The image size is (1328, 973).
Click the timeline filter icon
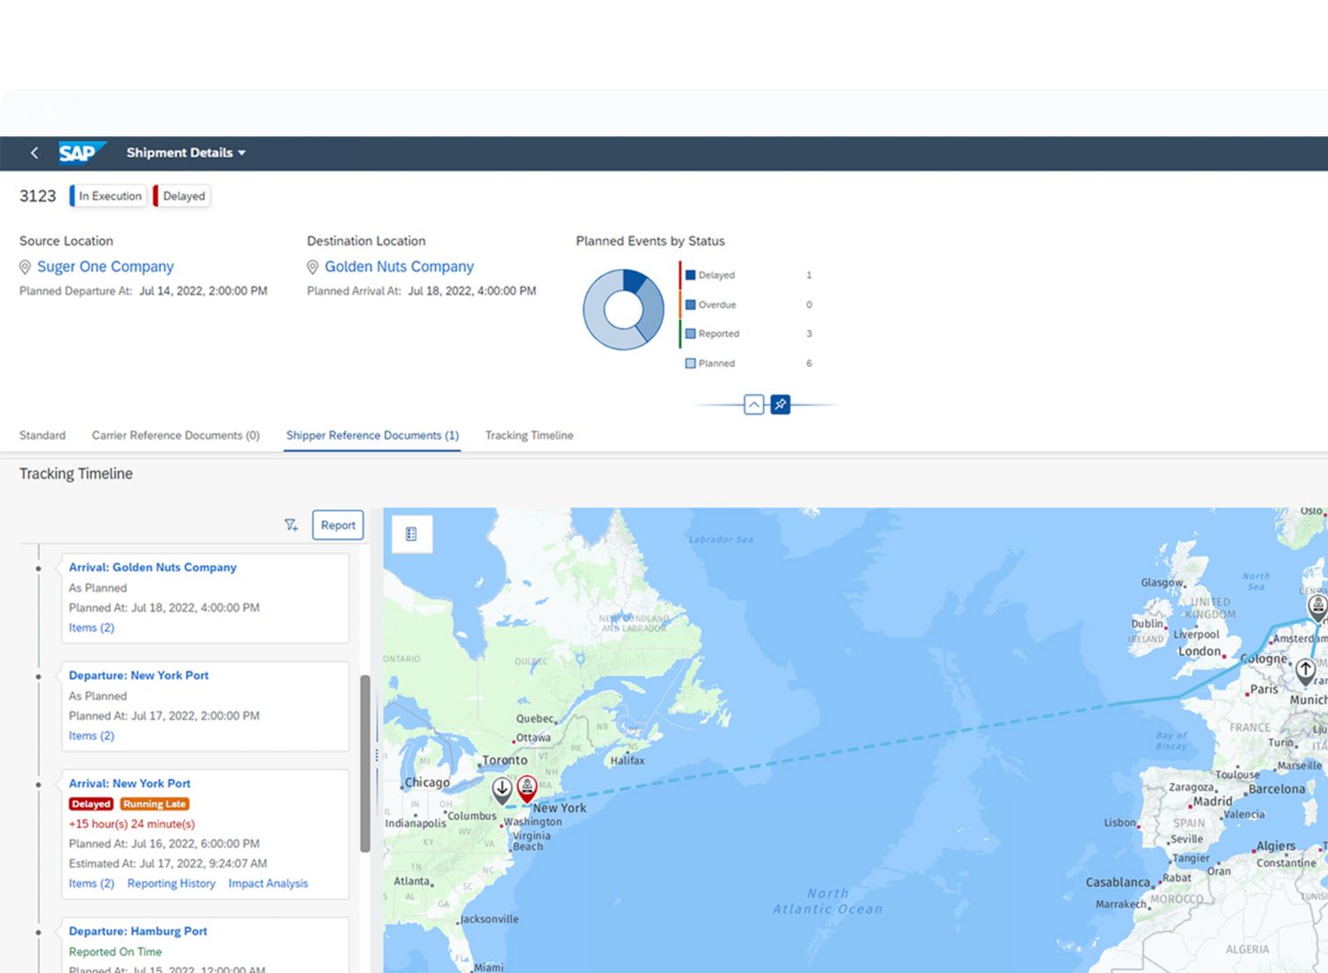tap(290, 525)
